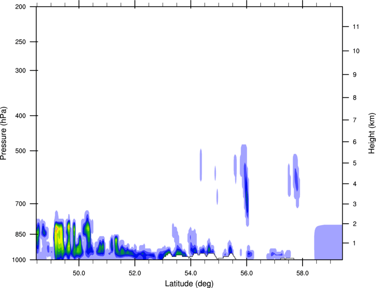Pick the 9 km height label
Viewport: 376px width, 288px height.
point(355,75)
